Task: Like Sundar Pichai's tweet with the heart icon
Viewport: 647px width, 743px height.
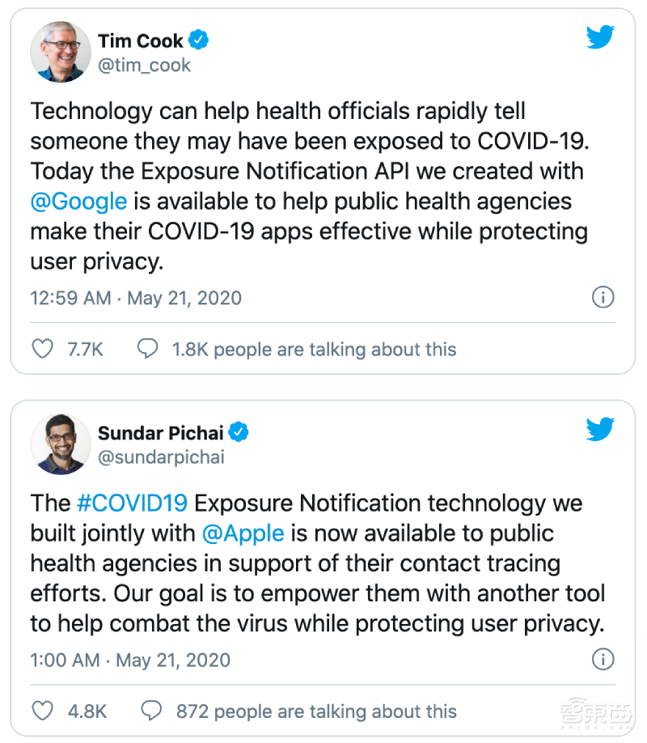Action: click(x=41, y=711)
